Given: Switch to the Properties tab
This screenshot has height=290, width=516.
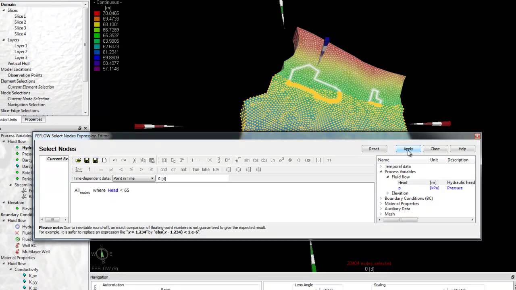Looking at the screenshot, I should coord(33,119).
